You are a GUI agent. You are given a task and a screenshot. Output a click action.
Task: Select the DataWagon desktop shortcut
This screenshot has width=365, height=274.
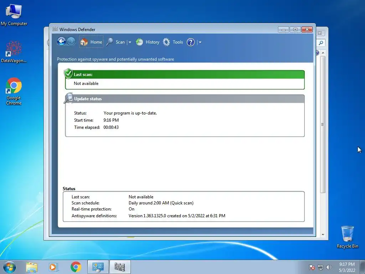coord(14,52)
